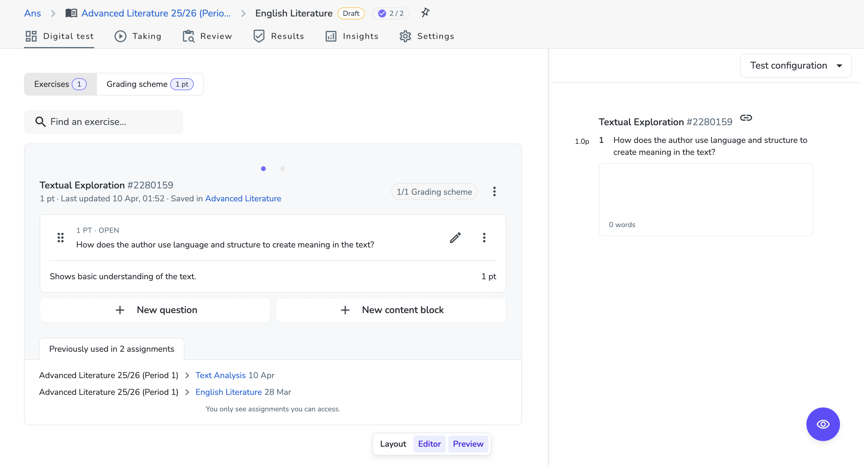Grab the question drag handle icon
Image resolution: width=864 pixels, height=465 pixels.
[x=61, y=238]
